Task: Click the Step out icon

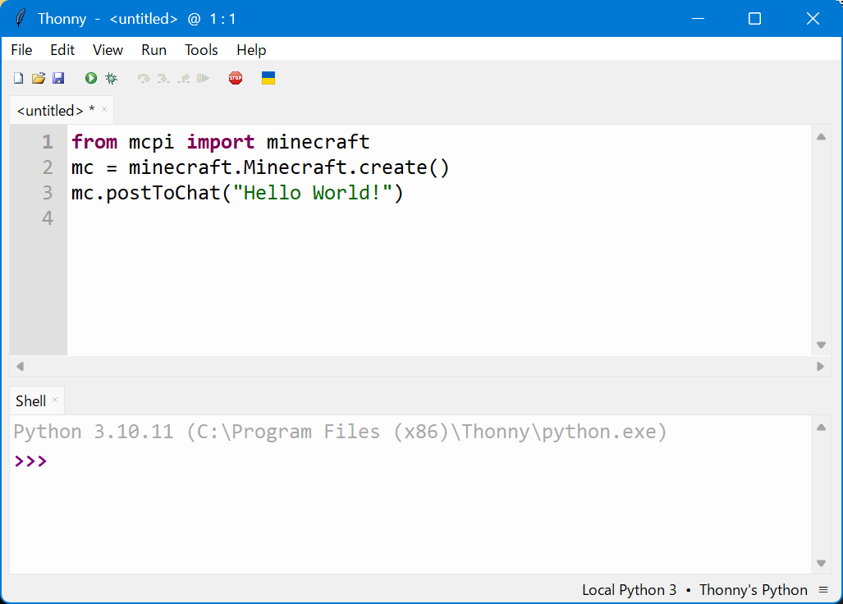Action: pos(183,79)
